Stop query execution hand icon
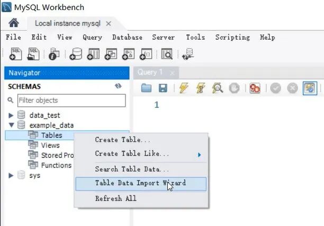 pyautogui.click(x=235, y=88)
